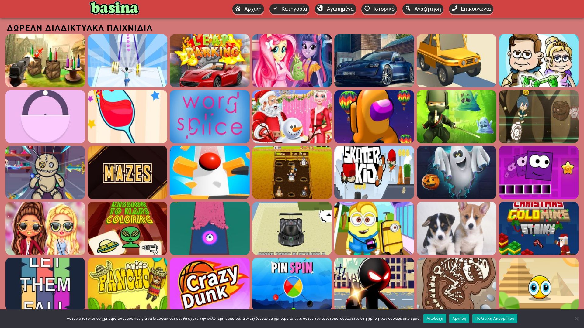Play the Skater Kid game
Screen dimensions: 584x328
[374, 173]
